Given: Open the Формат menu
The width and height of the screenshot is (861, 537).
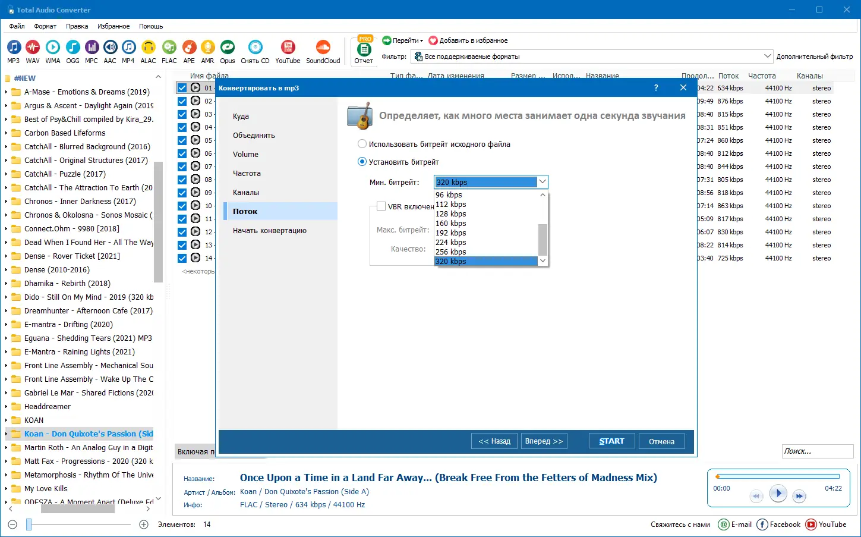Looking at the screenshot, I should (x=45, y=26).
